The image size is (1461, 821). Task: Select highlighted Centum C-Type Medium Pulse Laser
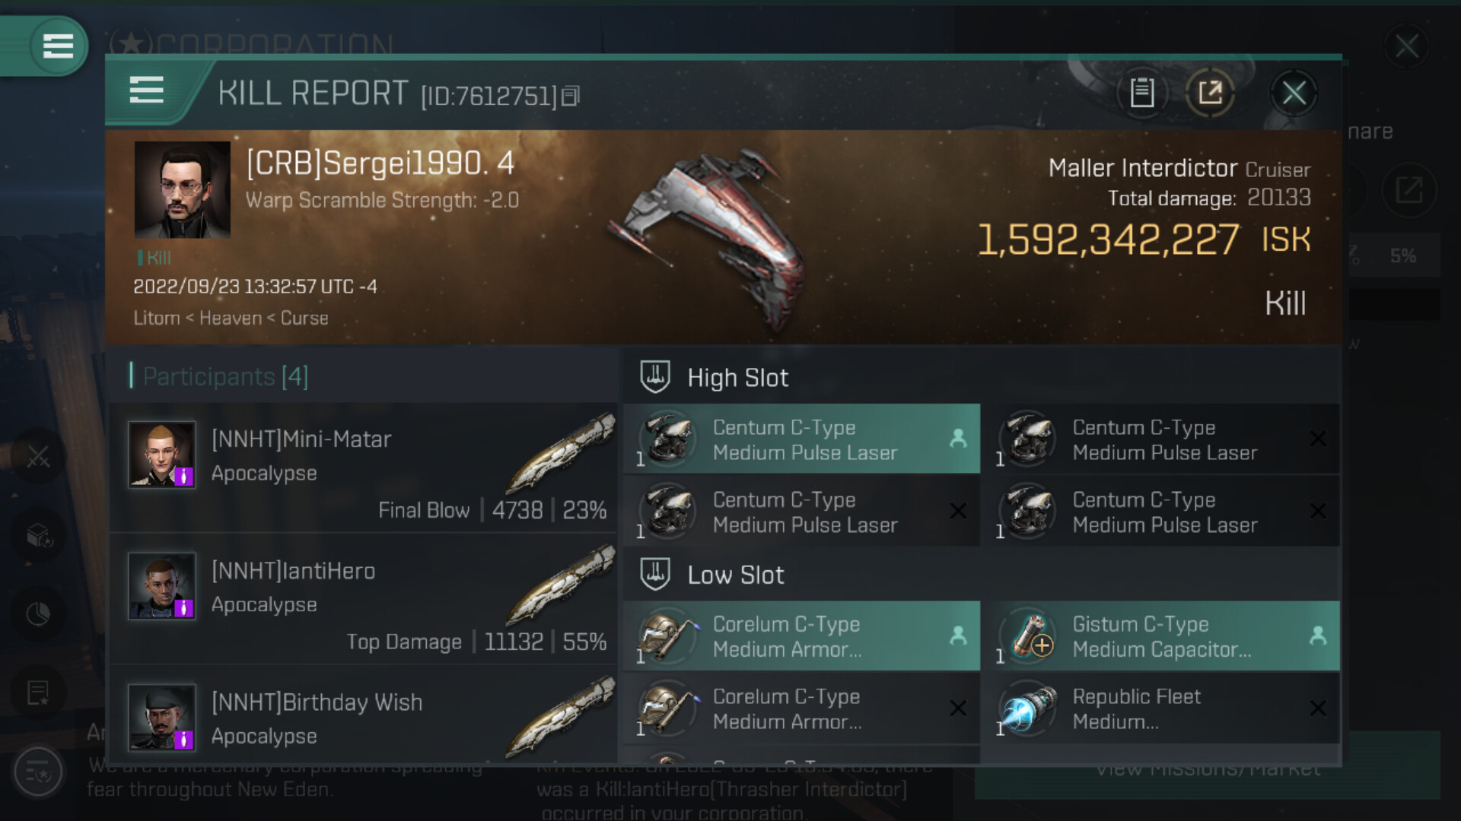click(x=801, y=439)
